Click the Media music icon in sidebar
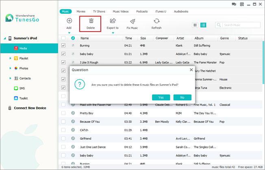265x170 pixels. (x=16, y=48)
